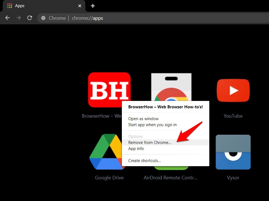269x201 pixels.
Task: Close the Apps tab
Action: [x=80, y=6]
